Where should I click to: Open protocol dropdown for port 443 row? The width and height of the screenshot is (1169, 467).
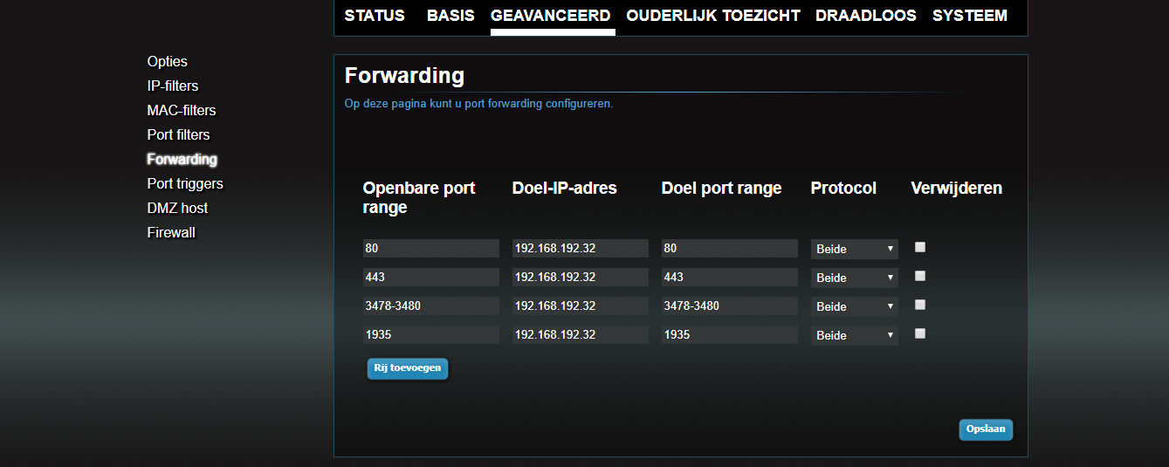point(854,278)
